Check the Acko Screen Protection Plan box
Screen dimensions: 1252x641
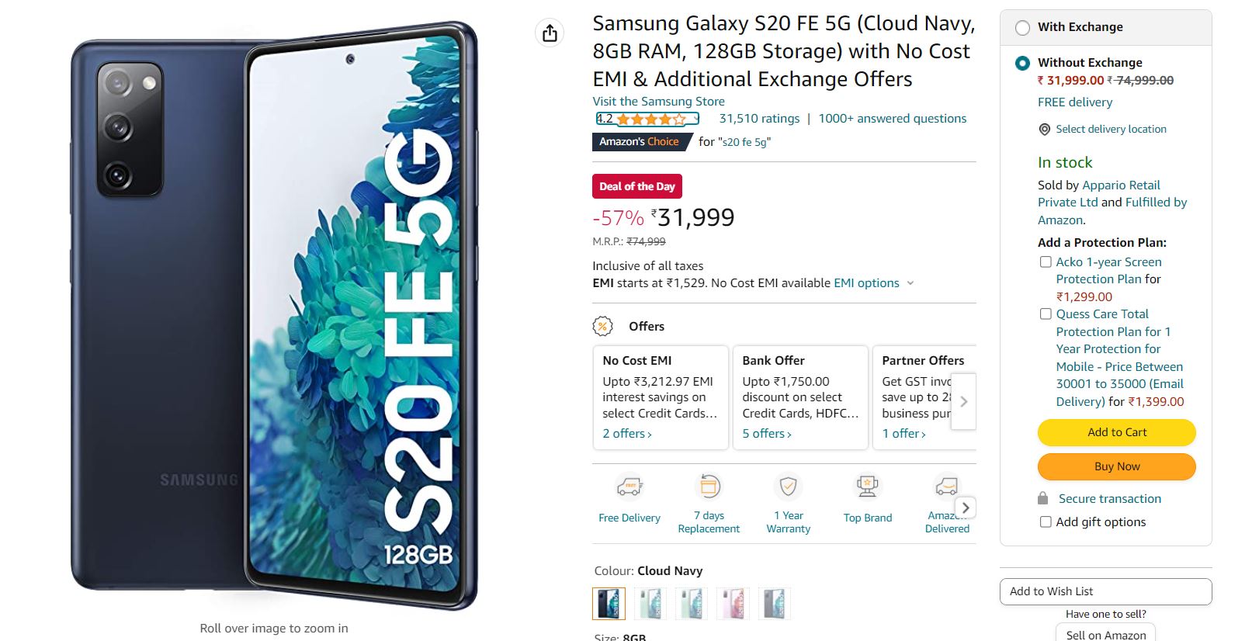pos(1046,262)
